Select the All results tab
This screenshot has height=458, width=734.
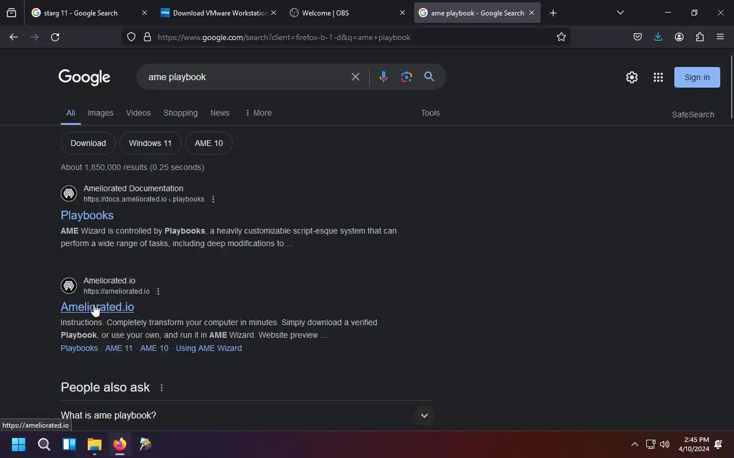point(71,113)
